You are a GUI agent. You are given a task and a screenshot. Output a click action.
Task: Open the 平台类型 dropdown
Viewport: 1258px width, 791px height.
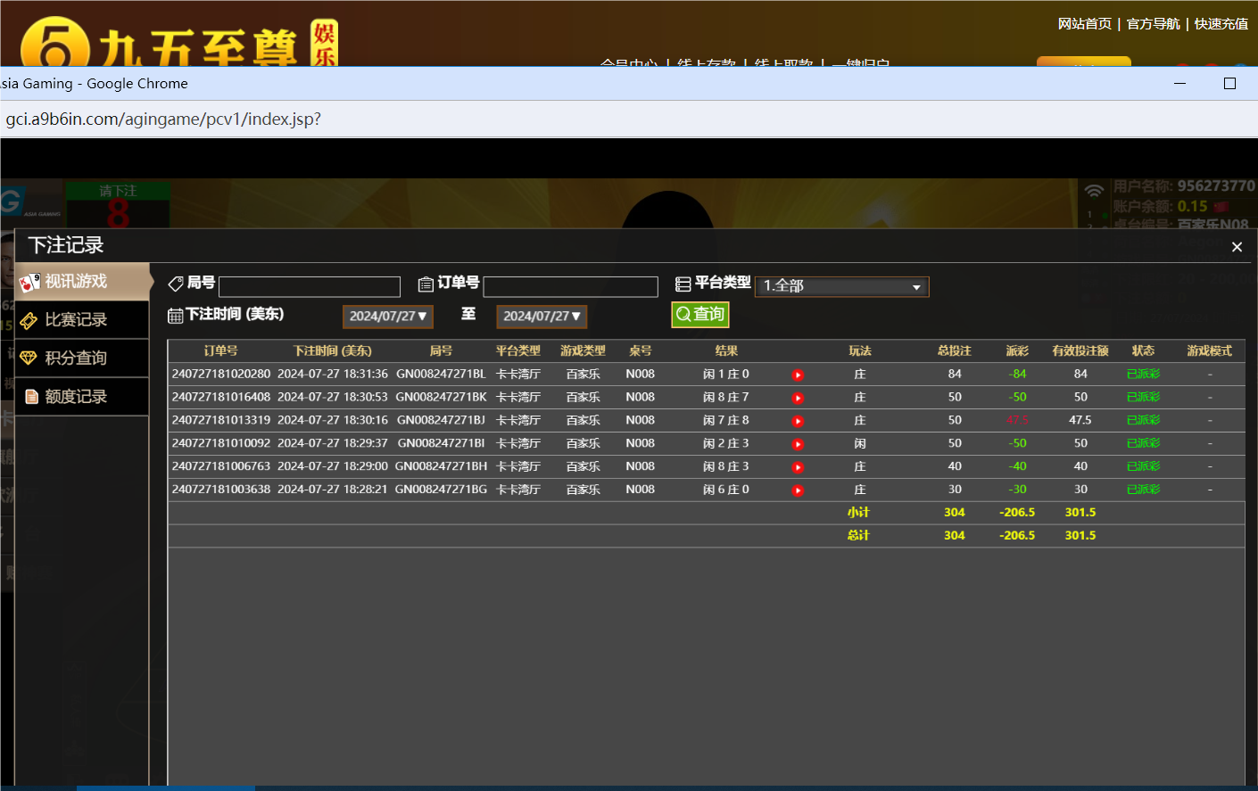841,286
